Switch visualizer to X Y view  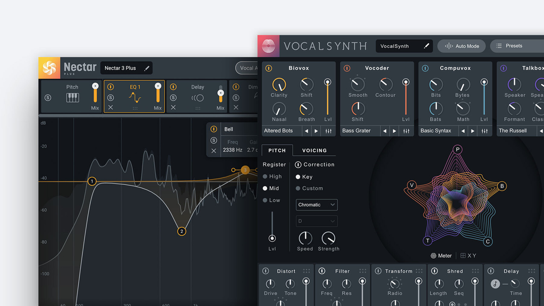click(x=469, y=256)
